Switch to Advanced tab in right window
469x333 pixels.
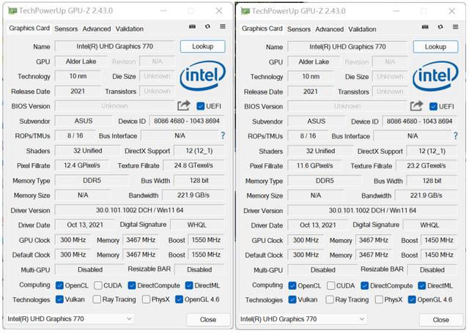[329, 29]
